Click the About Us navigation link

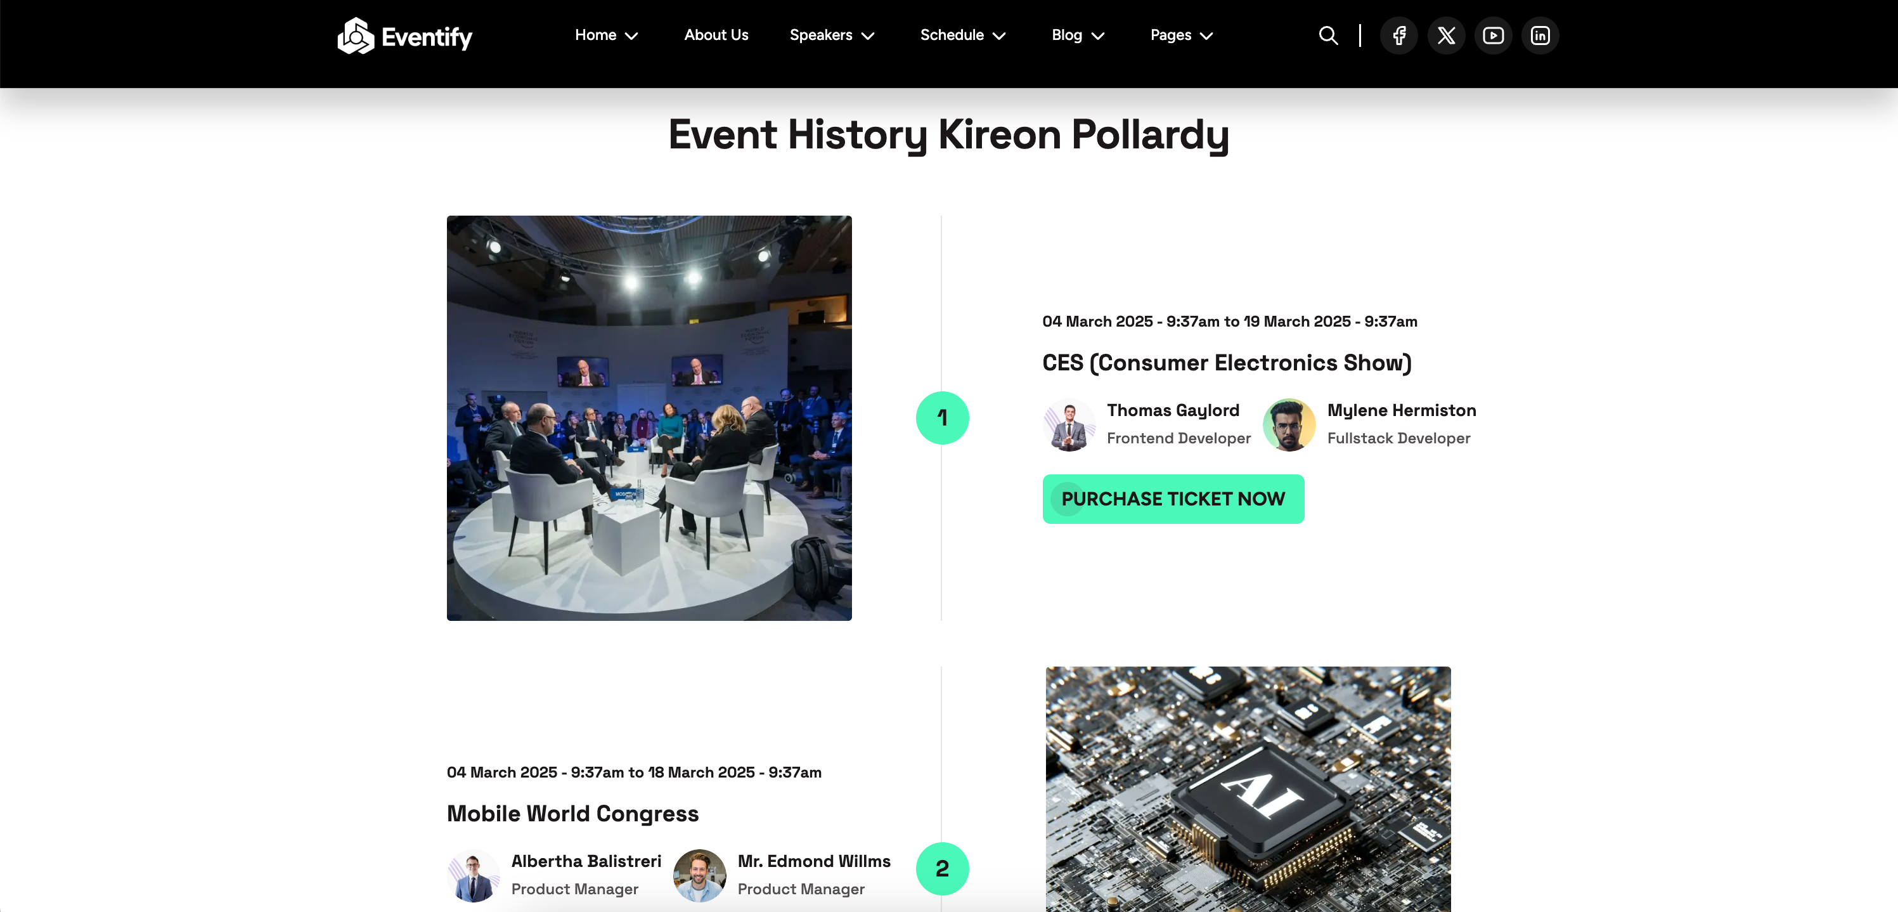point(716,35)
